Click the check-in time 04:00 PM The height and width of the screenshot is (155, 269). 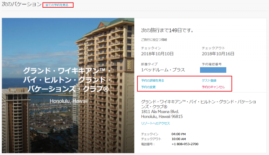click(179, 134)
